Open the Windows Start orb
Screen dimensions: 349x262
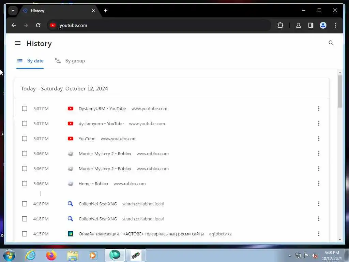9,255
